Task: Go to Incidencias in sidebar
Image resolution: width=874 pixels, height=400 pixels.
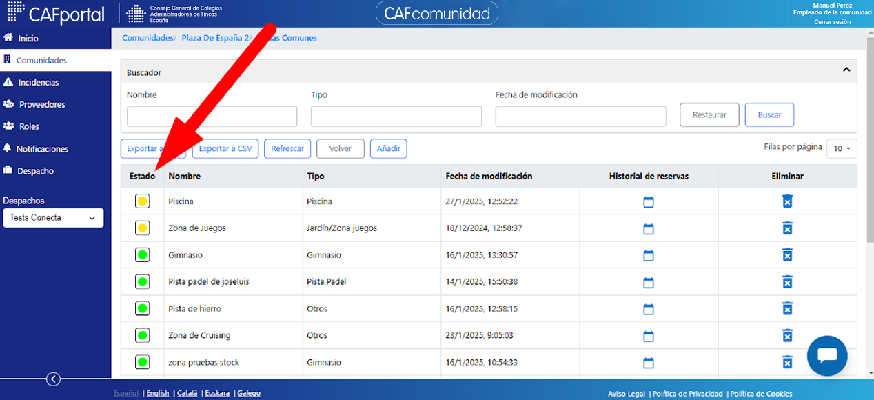Action: (x=39, y=83)
